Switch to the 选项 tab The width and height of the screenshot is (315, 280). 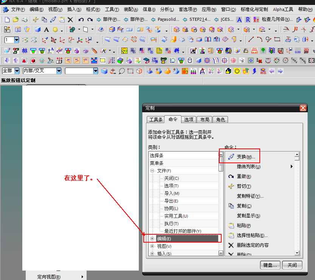pyautogui.click(x=189, y=120)
